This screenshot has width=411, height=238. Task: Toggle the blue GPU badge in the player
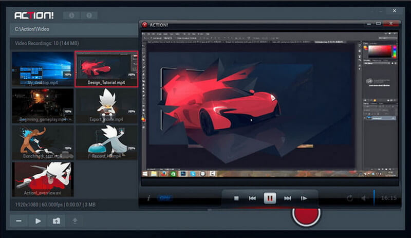point(164,198)
